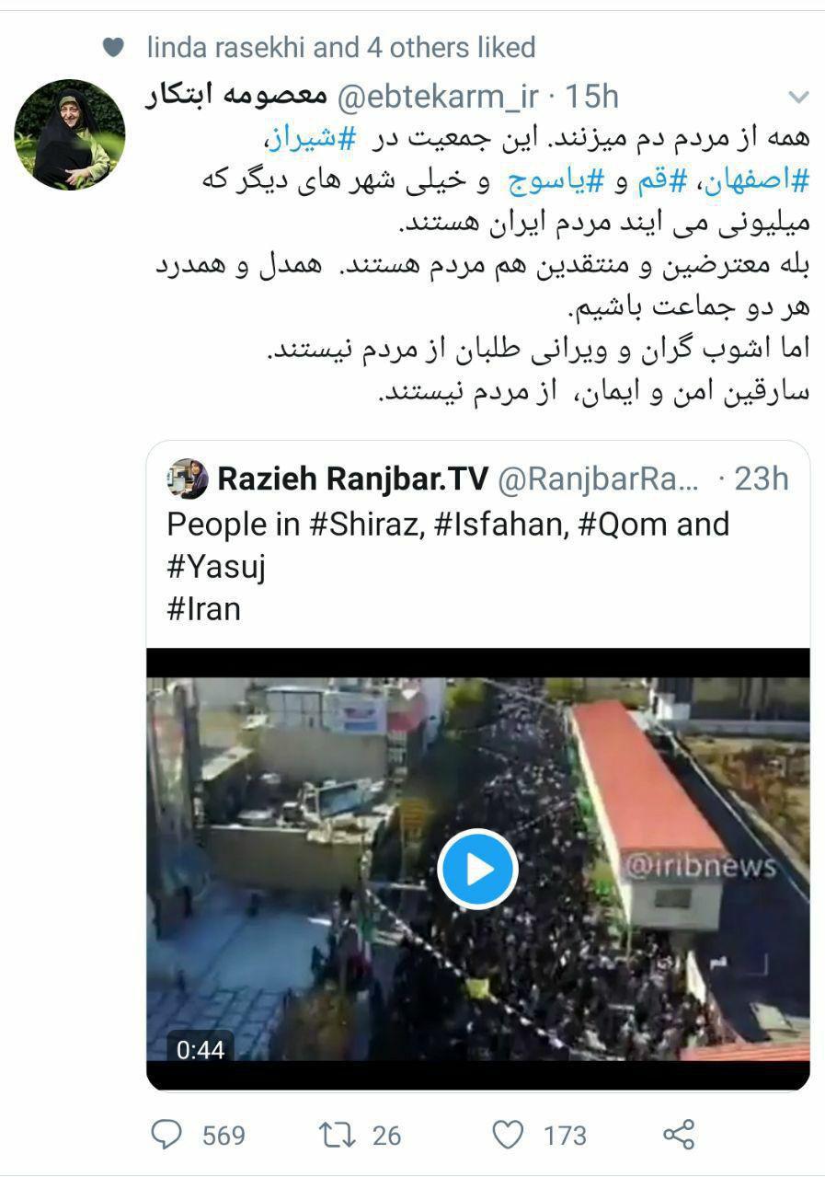Open the @ebtekarm_ir handle

tap(441, 96)
